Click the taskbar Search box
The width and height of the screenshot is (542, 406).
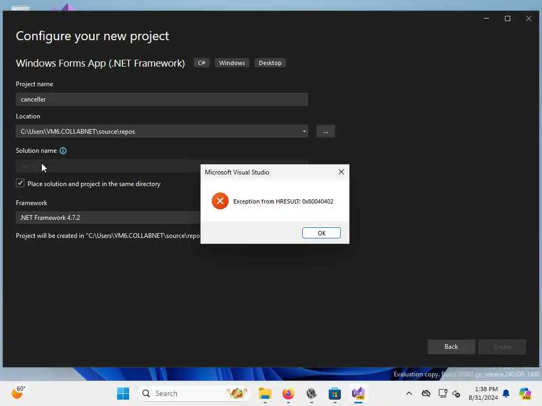(x=194, y=393)
